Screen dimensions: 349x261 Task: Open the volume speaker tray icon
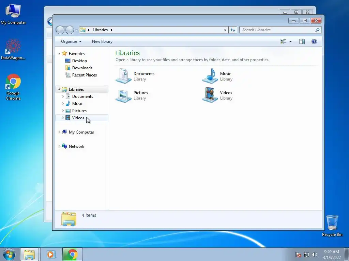[314, 255]
